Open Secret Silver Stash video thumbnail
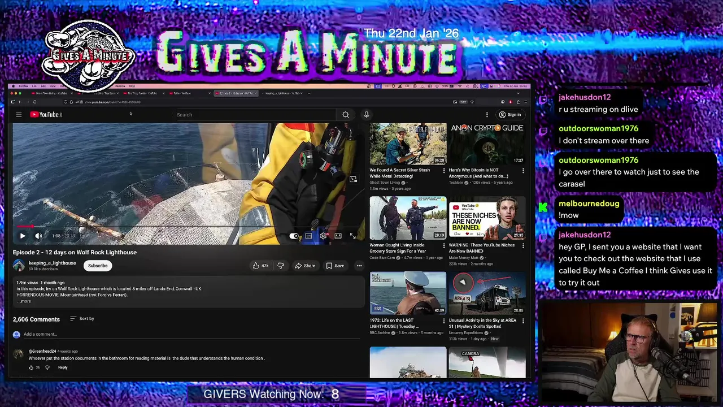This screenshot has width=723, height=407. point(408,144)
